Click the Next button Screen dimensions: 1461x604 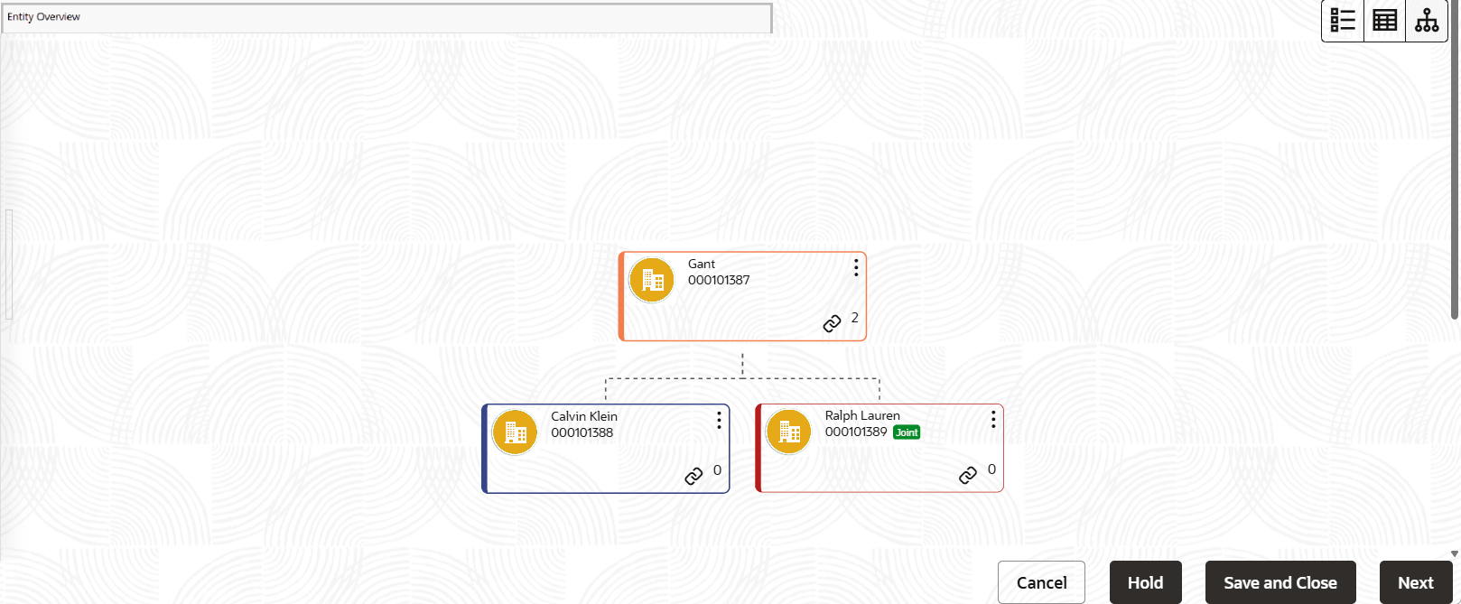[1415, 582]
